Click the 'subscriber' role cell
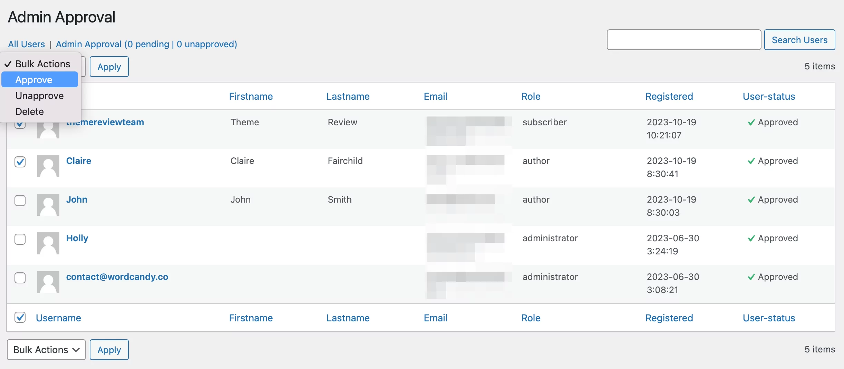This screenshot has height=369, width=844. (545, 122)
